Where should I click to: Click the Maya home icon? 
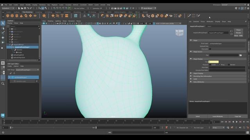tap(2, 5)
